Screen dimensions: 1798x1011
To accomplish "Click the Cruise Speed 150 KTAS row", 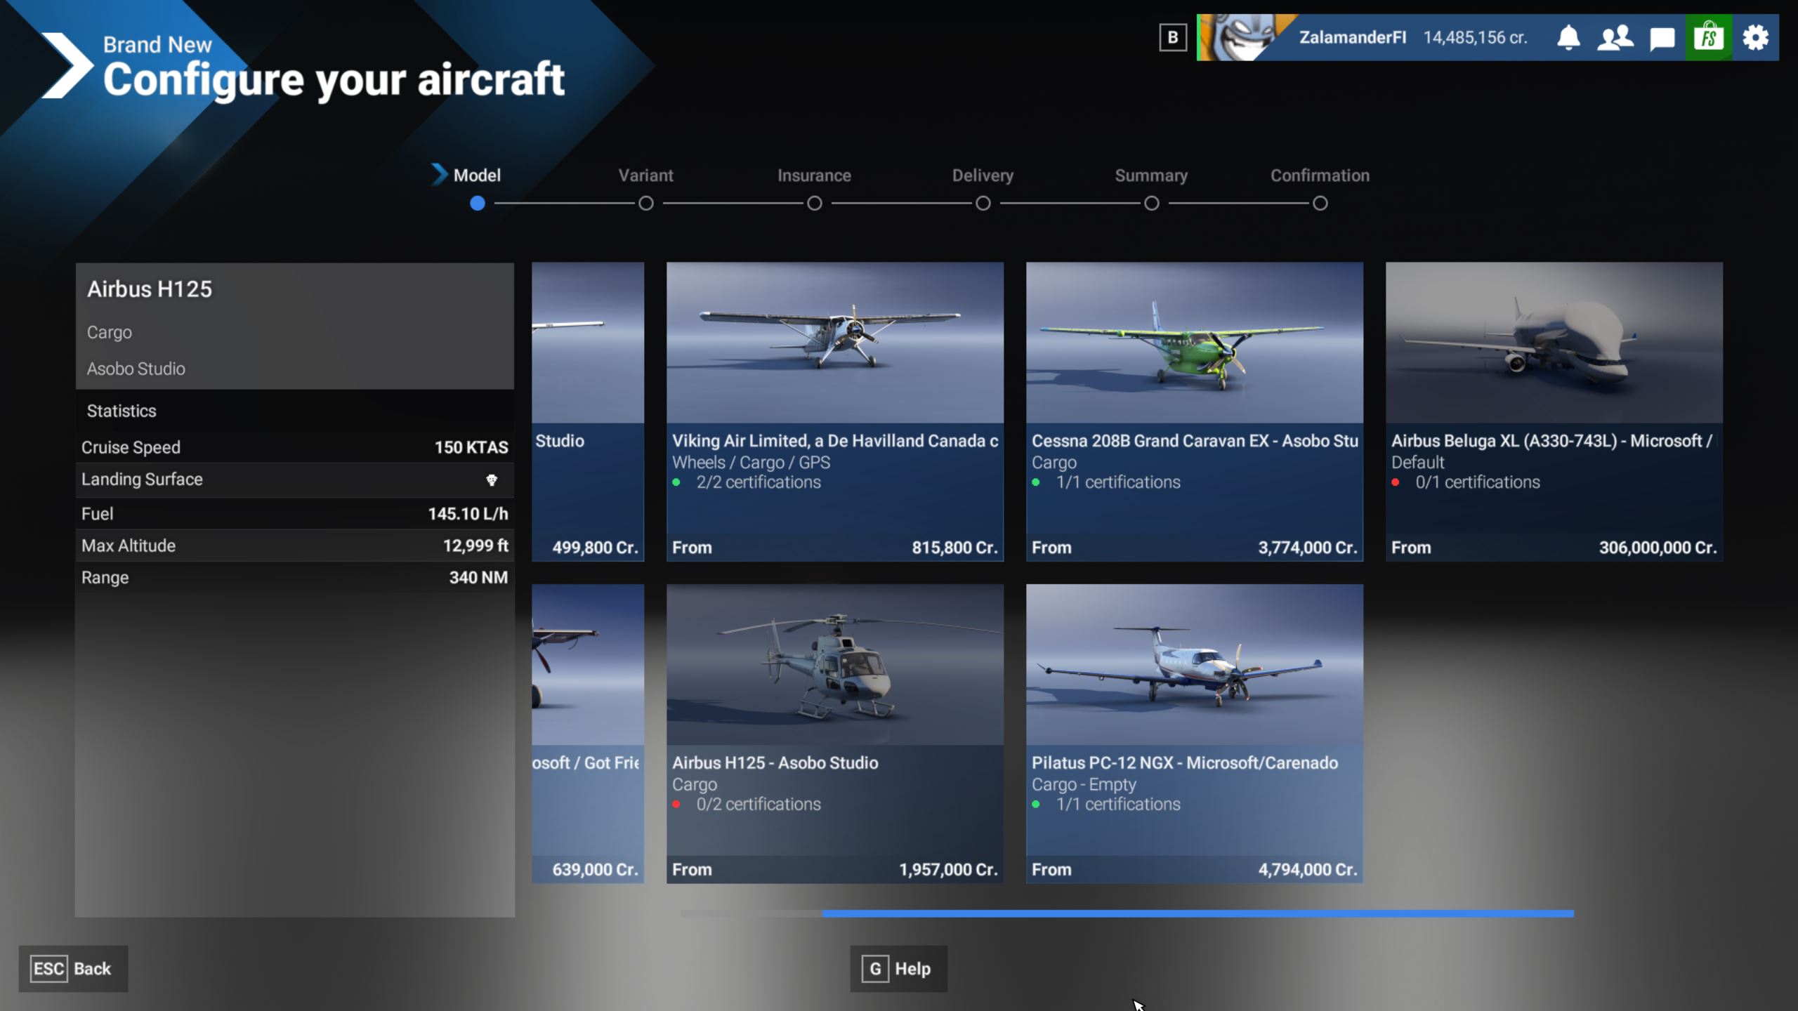I will point(295,447).
